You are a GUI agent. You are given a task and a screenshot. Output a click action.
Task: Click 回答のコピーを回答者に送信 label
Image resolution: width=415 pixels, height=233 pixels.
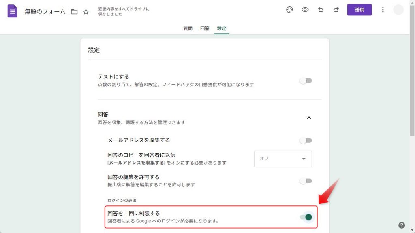(141, 155)
